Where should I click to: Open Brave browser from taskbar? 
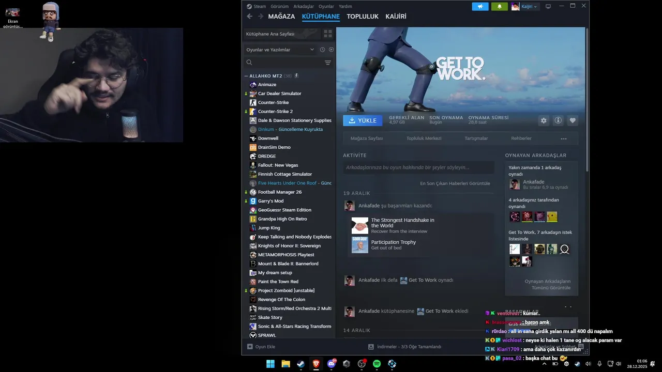[x=316, y=364]
